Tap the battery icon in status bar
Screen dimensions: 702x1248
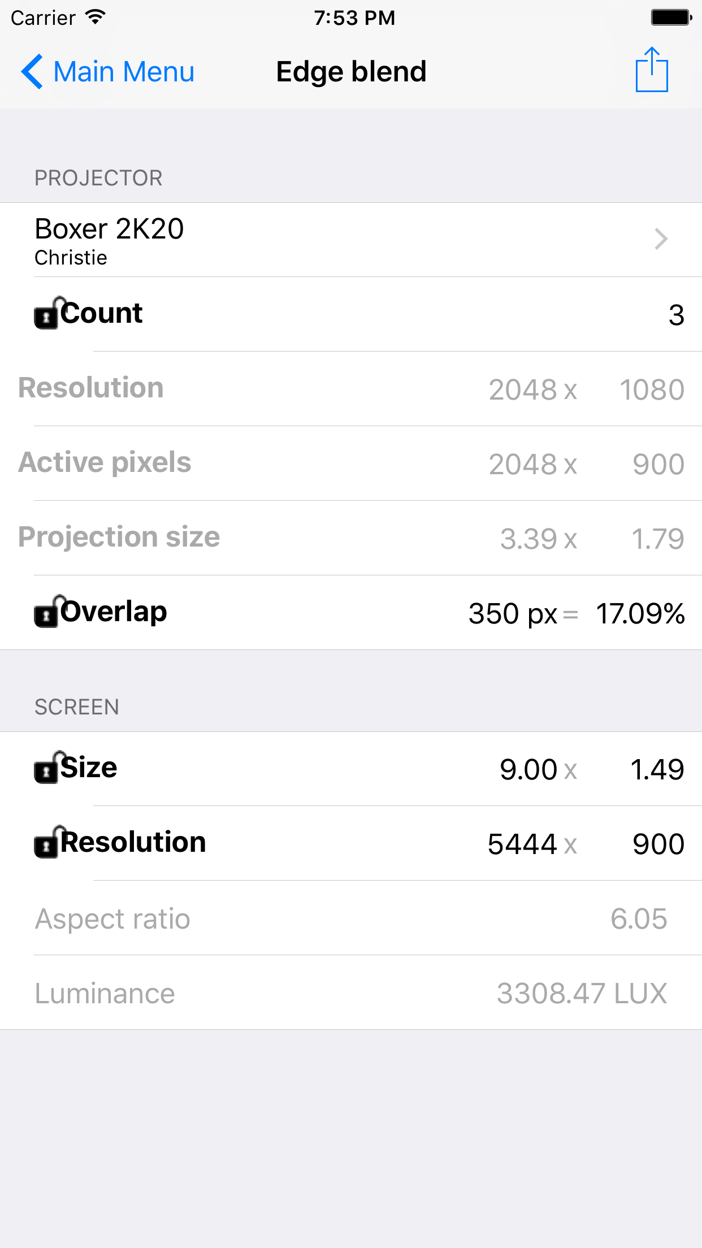pyautogui.click(x=671, y=18)
